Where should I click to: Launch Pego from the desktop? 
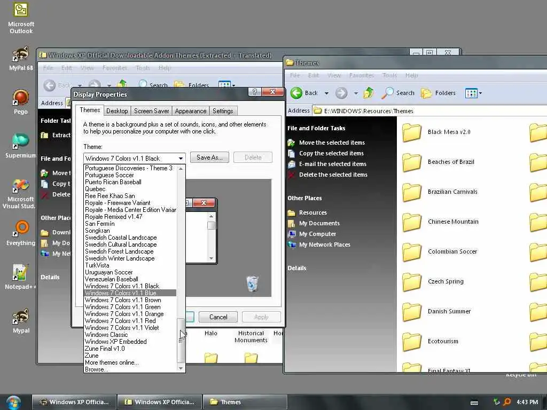[21, 102]
